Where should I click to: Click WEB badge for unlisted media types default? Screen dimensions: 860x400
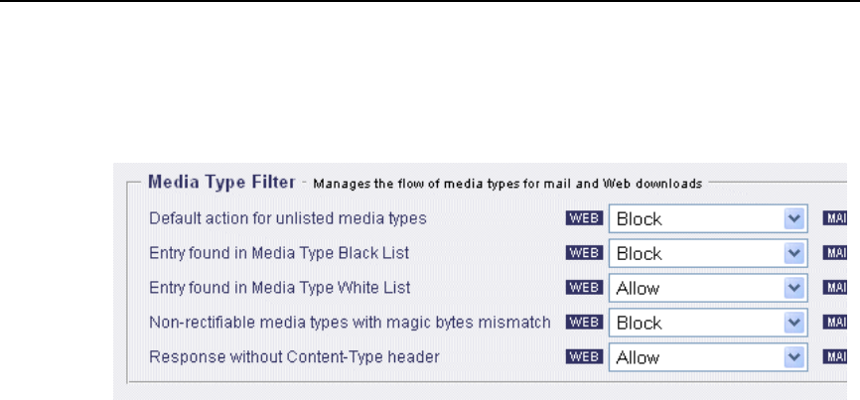[x=585, y=218]
